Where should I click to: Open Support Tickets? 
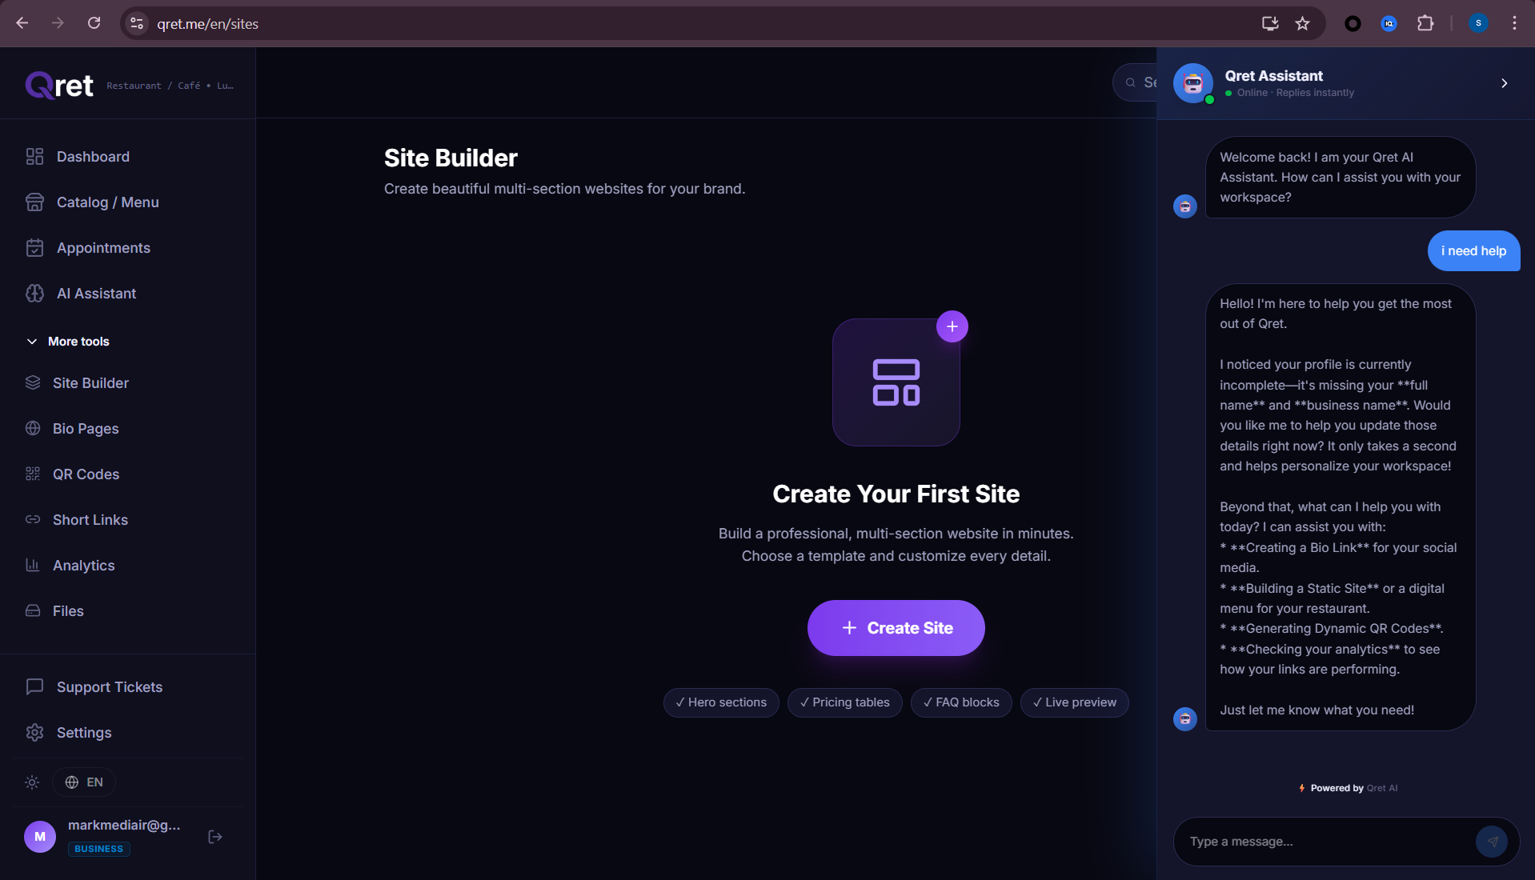tap(128, 687)
